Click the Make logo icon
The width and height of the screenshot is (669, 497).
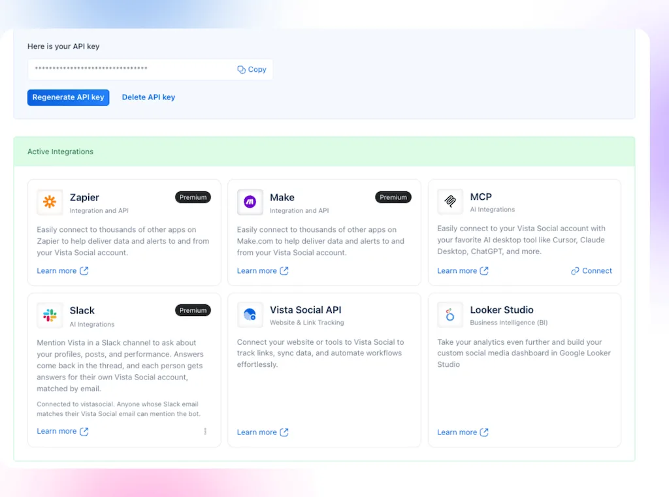click(x=250, y=202)
